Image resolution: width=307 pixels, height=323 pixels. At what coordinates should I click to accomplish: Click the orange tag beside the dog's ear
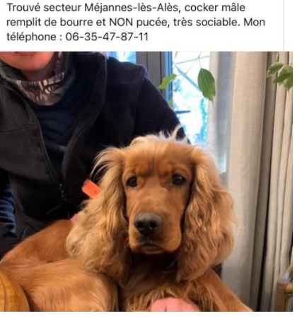91,189
